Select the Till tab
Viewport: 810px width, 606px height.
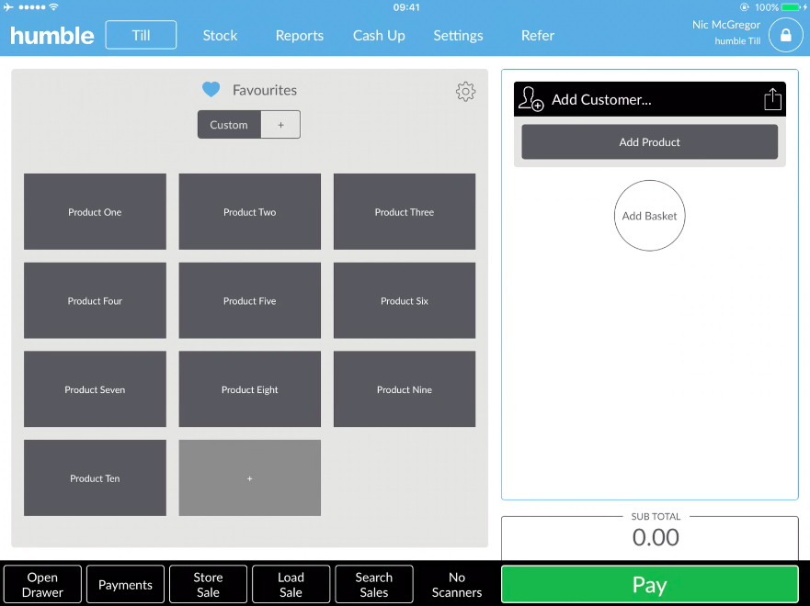pos(141,35)
